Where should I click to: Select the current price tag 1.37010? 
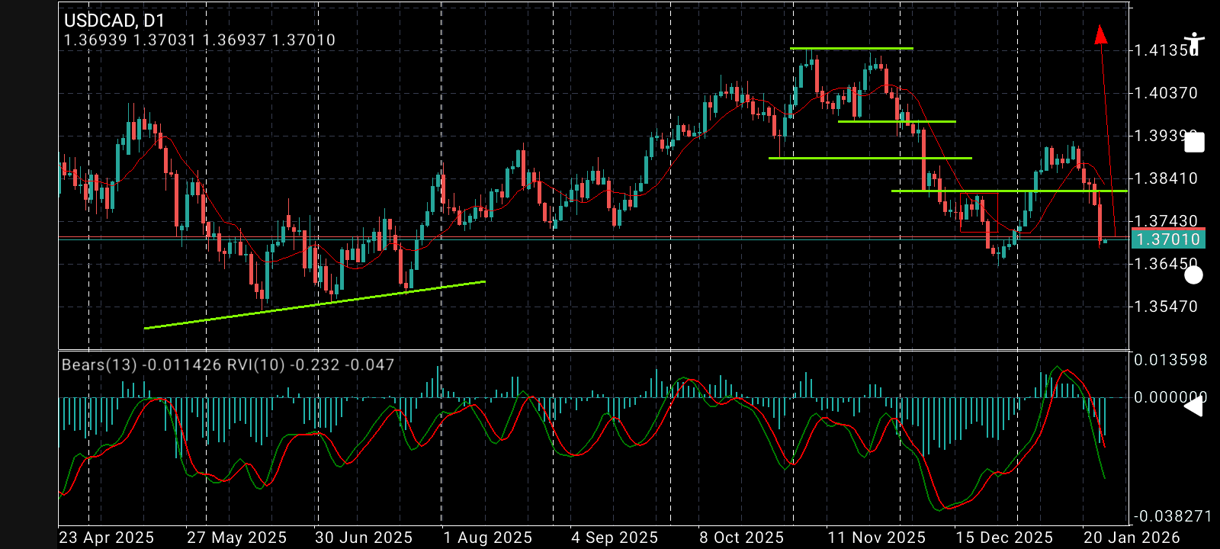1168,239
